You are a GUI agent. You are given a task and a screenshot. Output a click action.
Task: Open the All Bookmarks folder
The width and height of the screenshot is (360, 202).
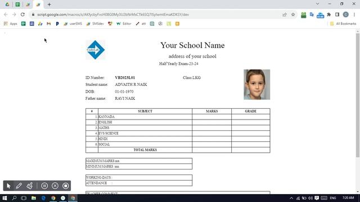(343, 24)
